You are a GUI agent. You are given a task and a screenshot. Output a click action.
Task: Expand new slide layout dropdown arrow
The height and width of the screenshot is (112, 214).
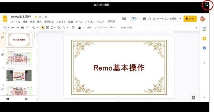[x=9, y=28]
